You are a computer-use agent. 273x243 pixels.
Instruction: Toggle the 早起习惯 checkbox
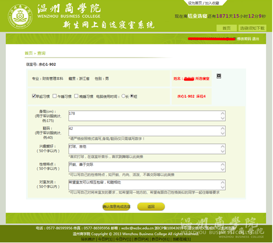pyautogui.click(x=34, y=96)
